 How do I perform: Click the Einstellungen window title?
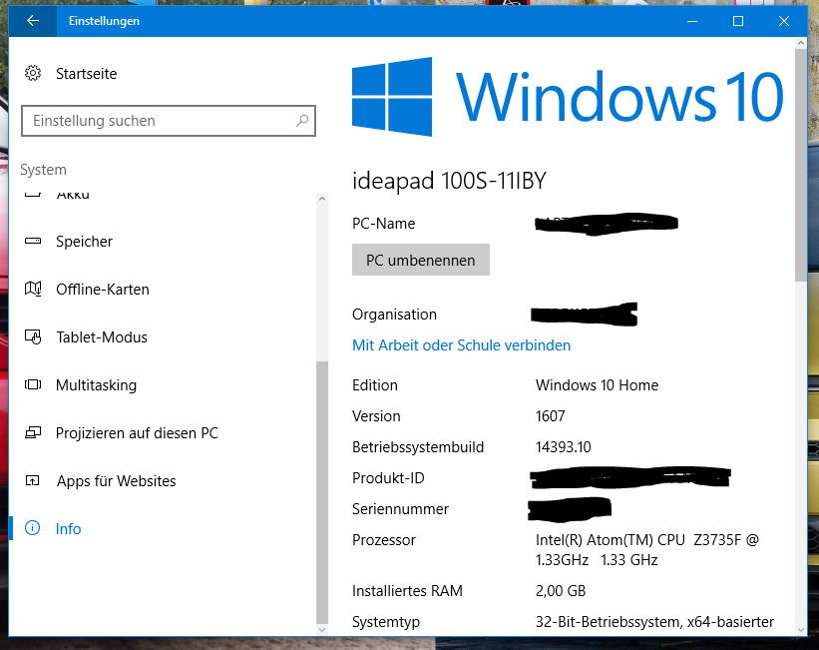[104, 21]
